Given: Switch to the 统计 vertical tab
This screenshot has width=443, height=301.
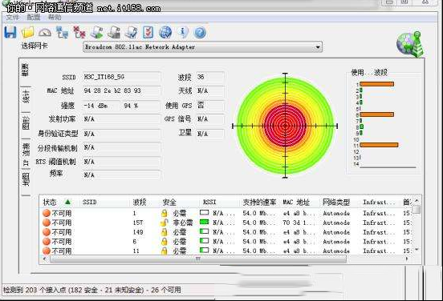Looking at the screenshot, I should pos(26,97).
